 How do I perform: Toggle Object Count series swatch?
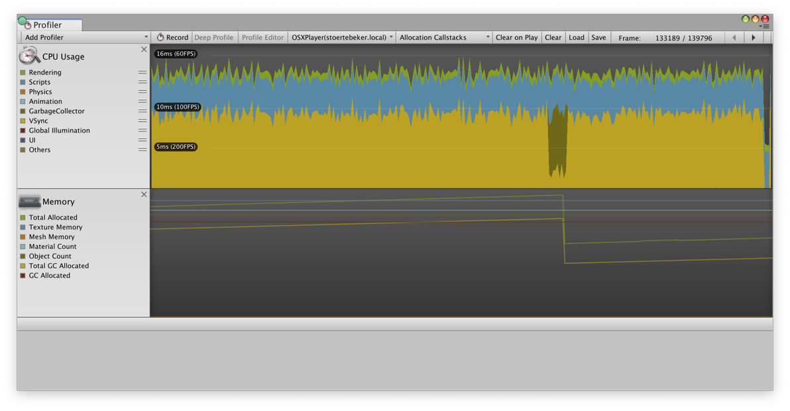23,256
